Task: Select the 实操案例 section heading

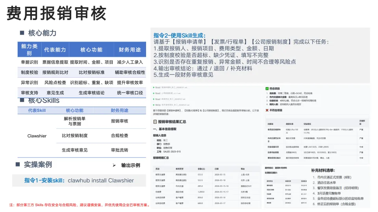Action: pos(38,164)
